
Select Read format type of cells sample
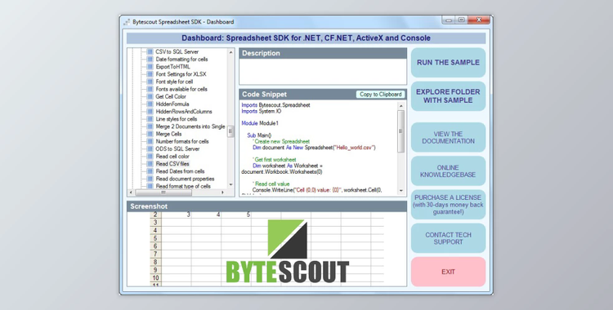tap(183, 186)
